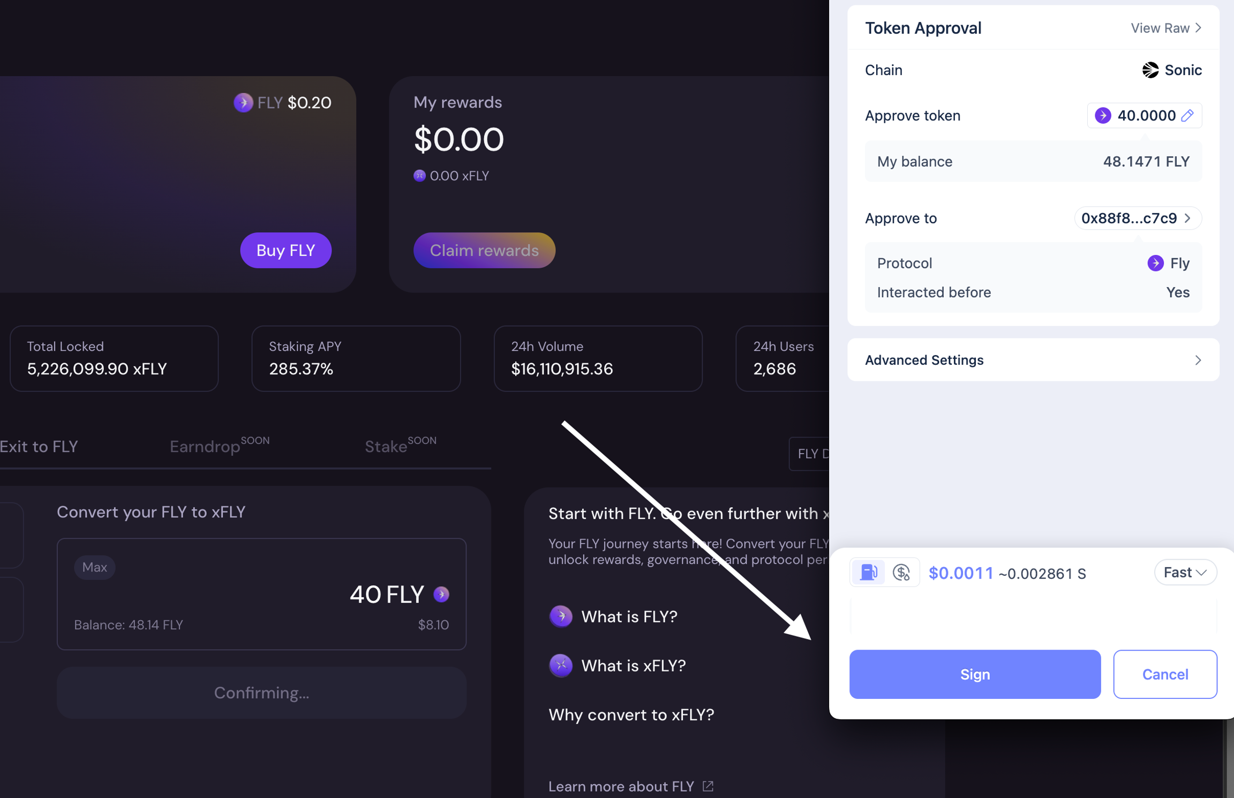The image size is (1234, 798).
Task: Select the dollar coin gas payment icon
Action: point(902,573)
